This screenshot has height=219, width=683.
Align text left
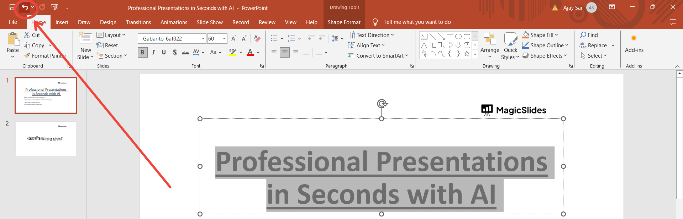coord(274,52)
